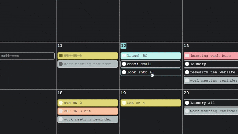Viewport: 238px width, 134px height.
Task: Mark 'look into AI' as done
Action: coord(124,72)
